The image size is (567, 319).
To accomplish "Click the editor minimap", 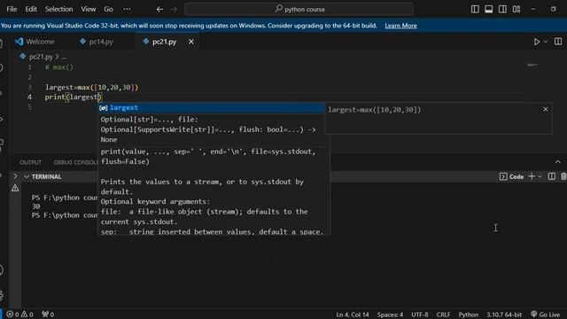I will click(x=532, y=66).
